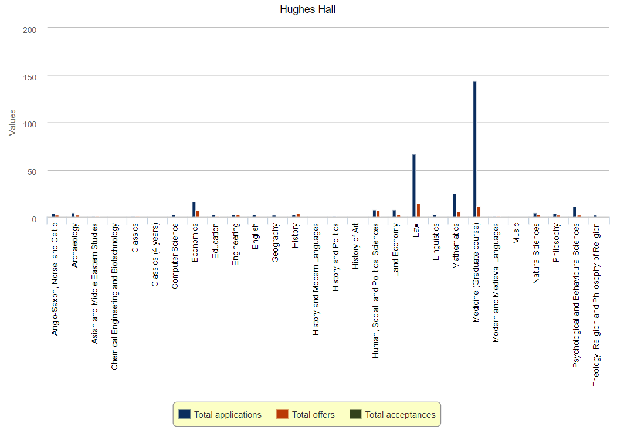The height and width of the screenshot is (440, 624).
Task: Click the Music axis label
Action: pyautogui.click(x=516, y=233)
